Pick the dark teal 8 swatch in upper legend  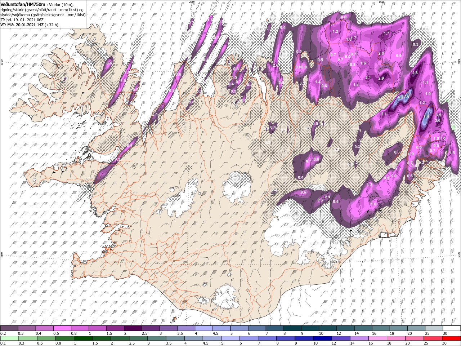[292, 328]
